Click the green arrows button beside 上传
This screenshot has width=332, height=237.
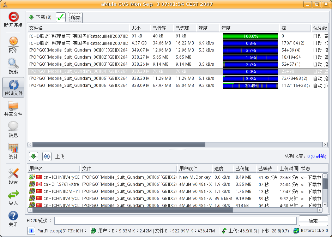[x=34, y=156]
